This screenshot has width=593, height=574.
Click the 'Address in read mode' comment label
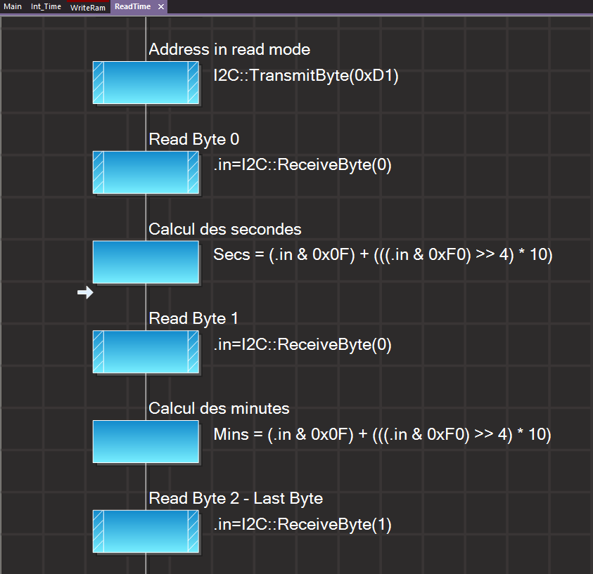tap(229, 50)
